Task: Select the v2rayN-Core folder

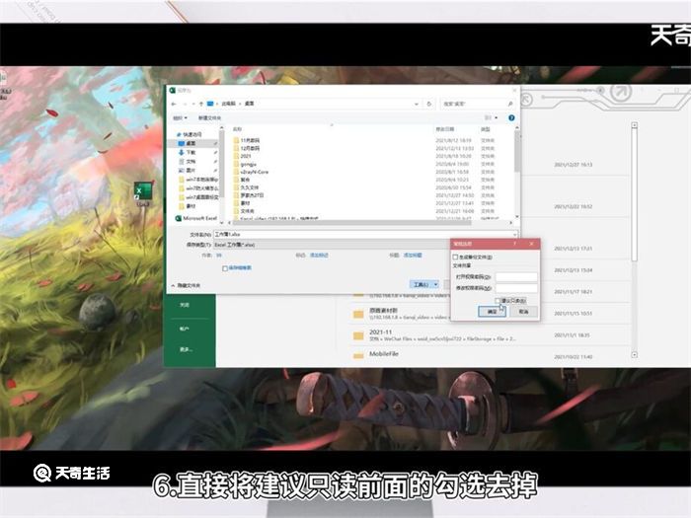Action: coord(251,172)
